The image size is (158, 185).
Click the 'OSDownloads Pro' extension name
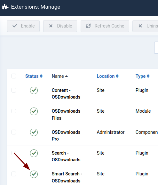click(x=66, y=135)
